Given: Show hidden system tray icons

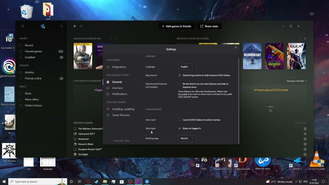Looking at the screenshot, I should [296, 182].
